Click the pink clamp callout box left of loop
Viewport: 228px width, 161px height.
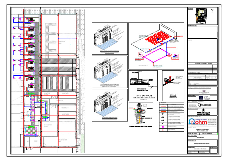coord(140,54)
